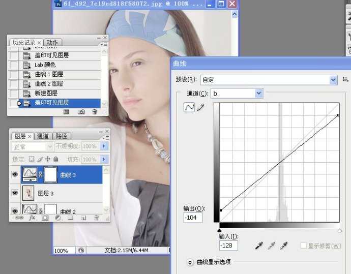Hide the 曲线 2 layer
Screen dimensions: 351x274
click(x=15, y=211)
